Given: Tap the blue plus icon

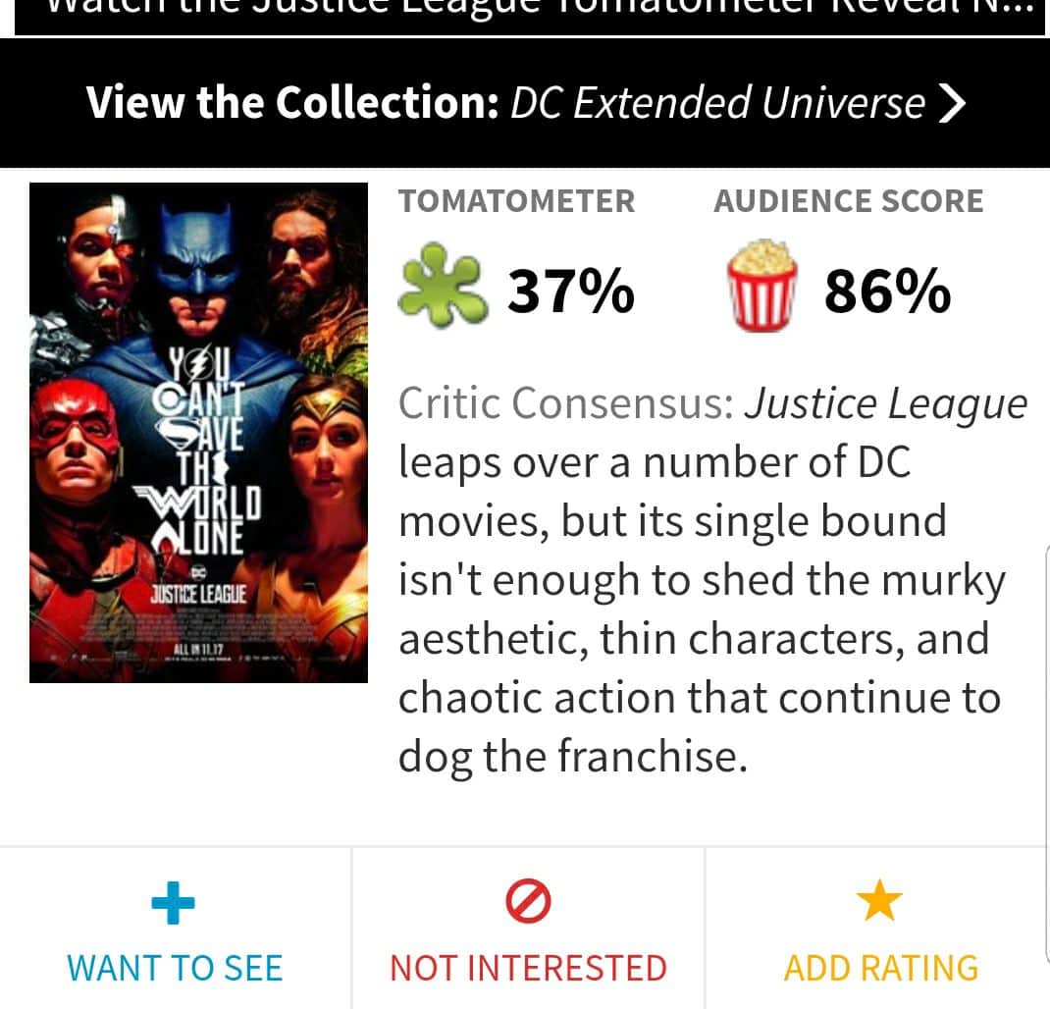Looking at the screenshot, I should (174, 902).
